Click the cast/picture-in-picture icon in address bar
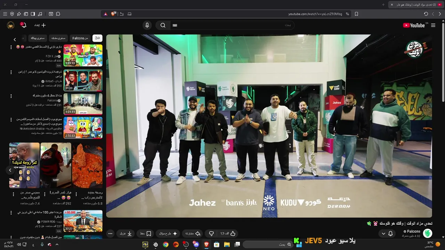This screenshot has width=445, height=250. click(x=129, y=14)
